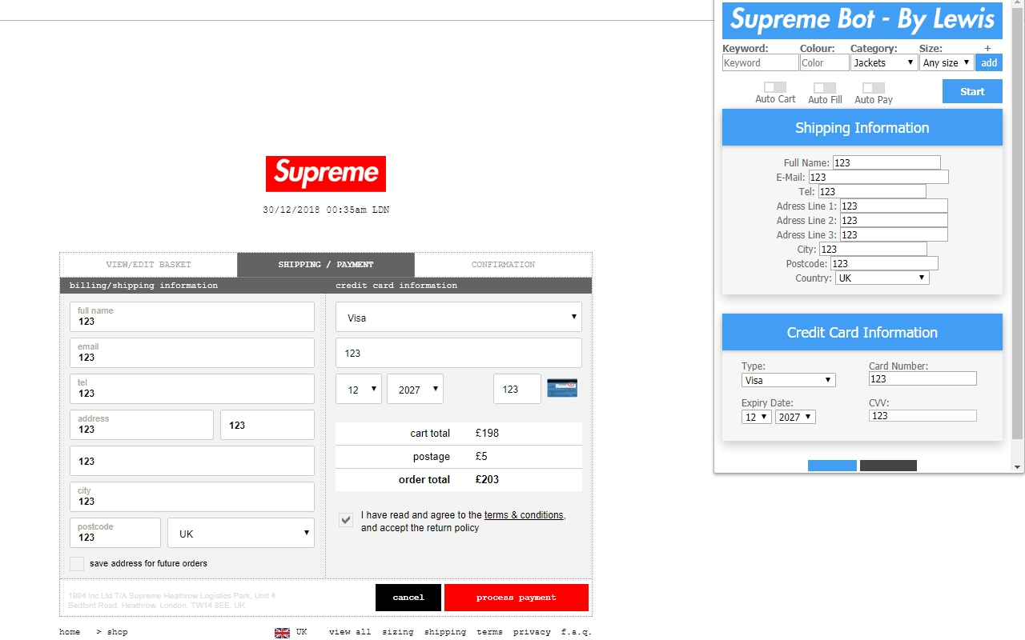Click the bot's Adress Line 1 field
The width and height of the screenshot is (1025, 640).
tap(894, 206)
